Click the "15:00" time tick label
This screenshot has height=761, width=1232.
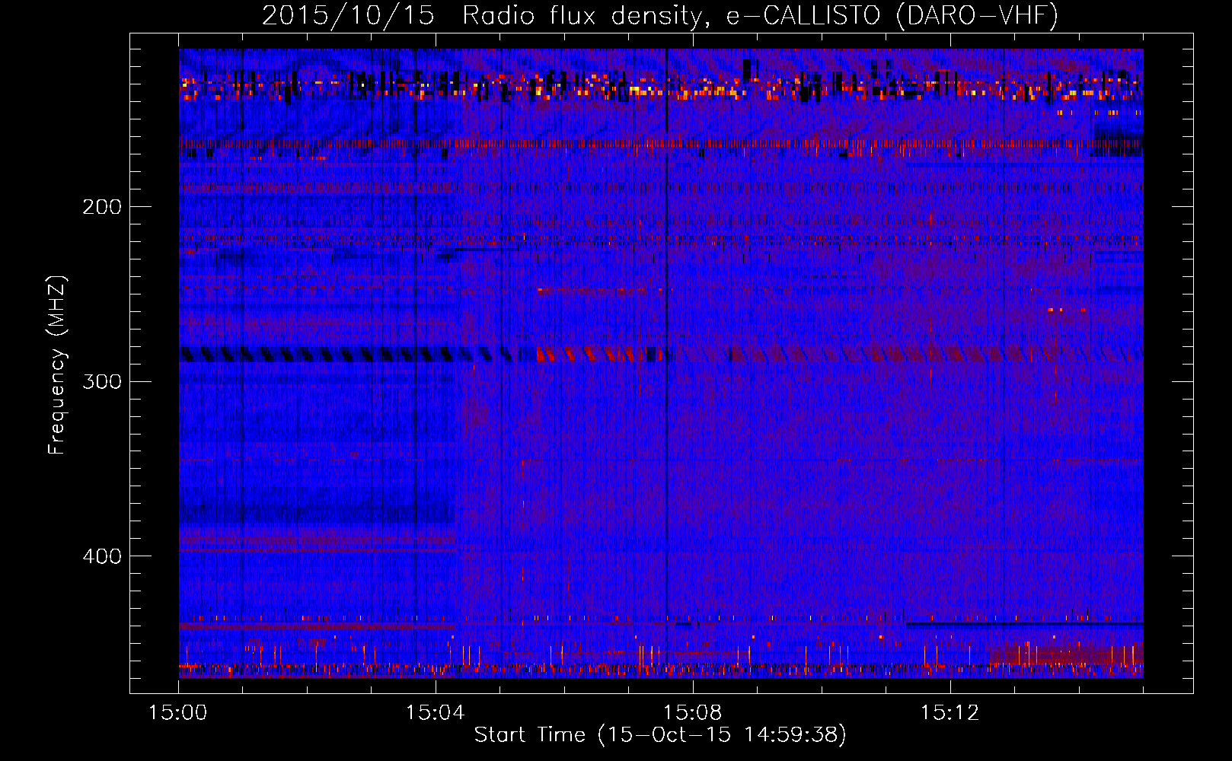tap(178, 713)
